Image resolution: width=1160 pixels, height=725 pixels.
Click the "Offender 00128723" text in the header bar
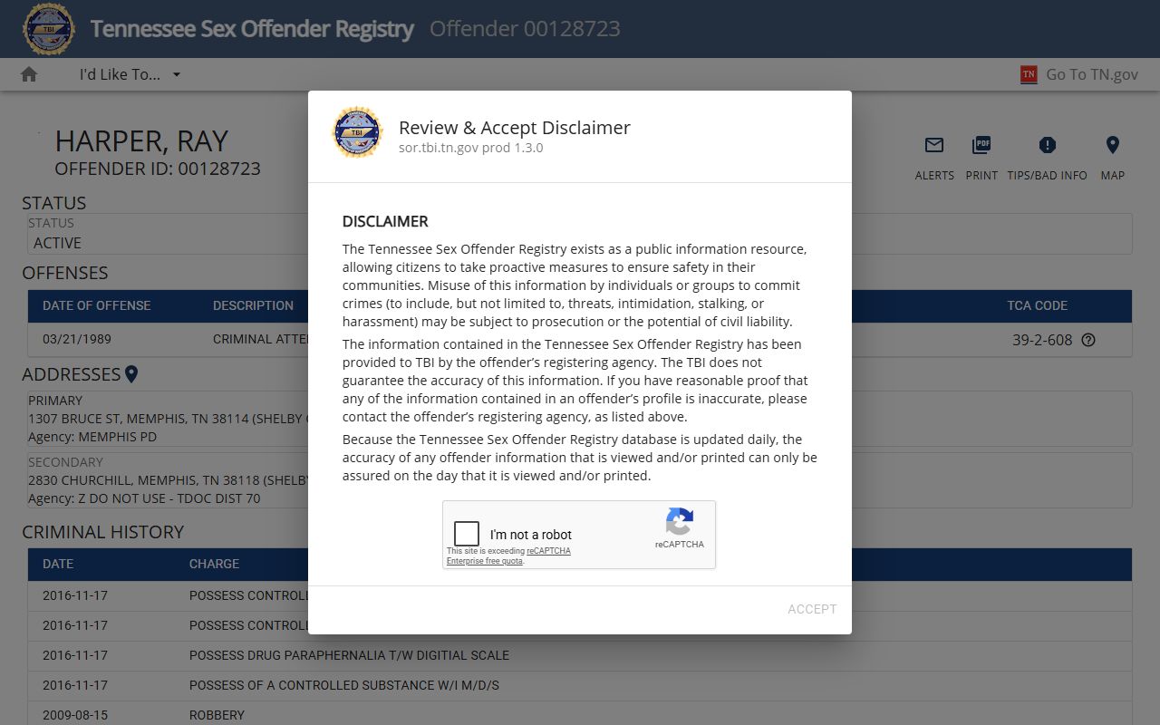click(x=525, y=29)
